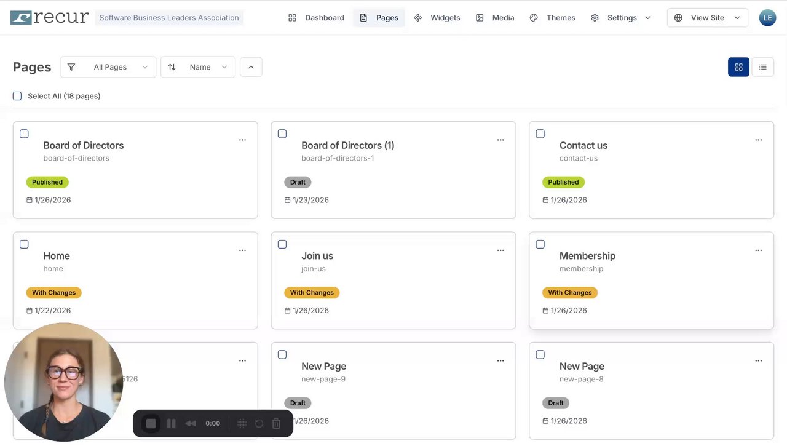Go to Widgets in top navigation
787x446 pixels.
click(437, 17)
